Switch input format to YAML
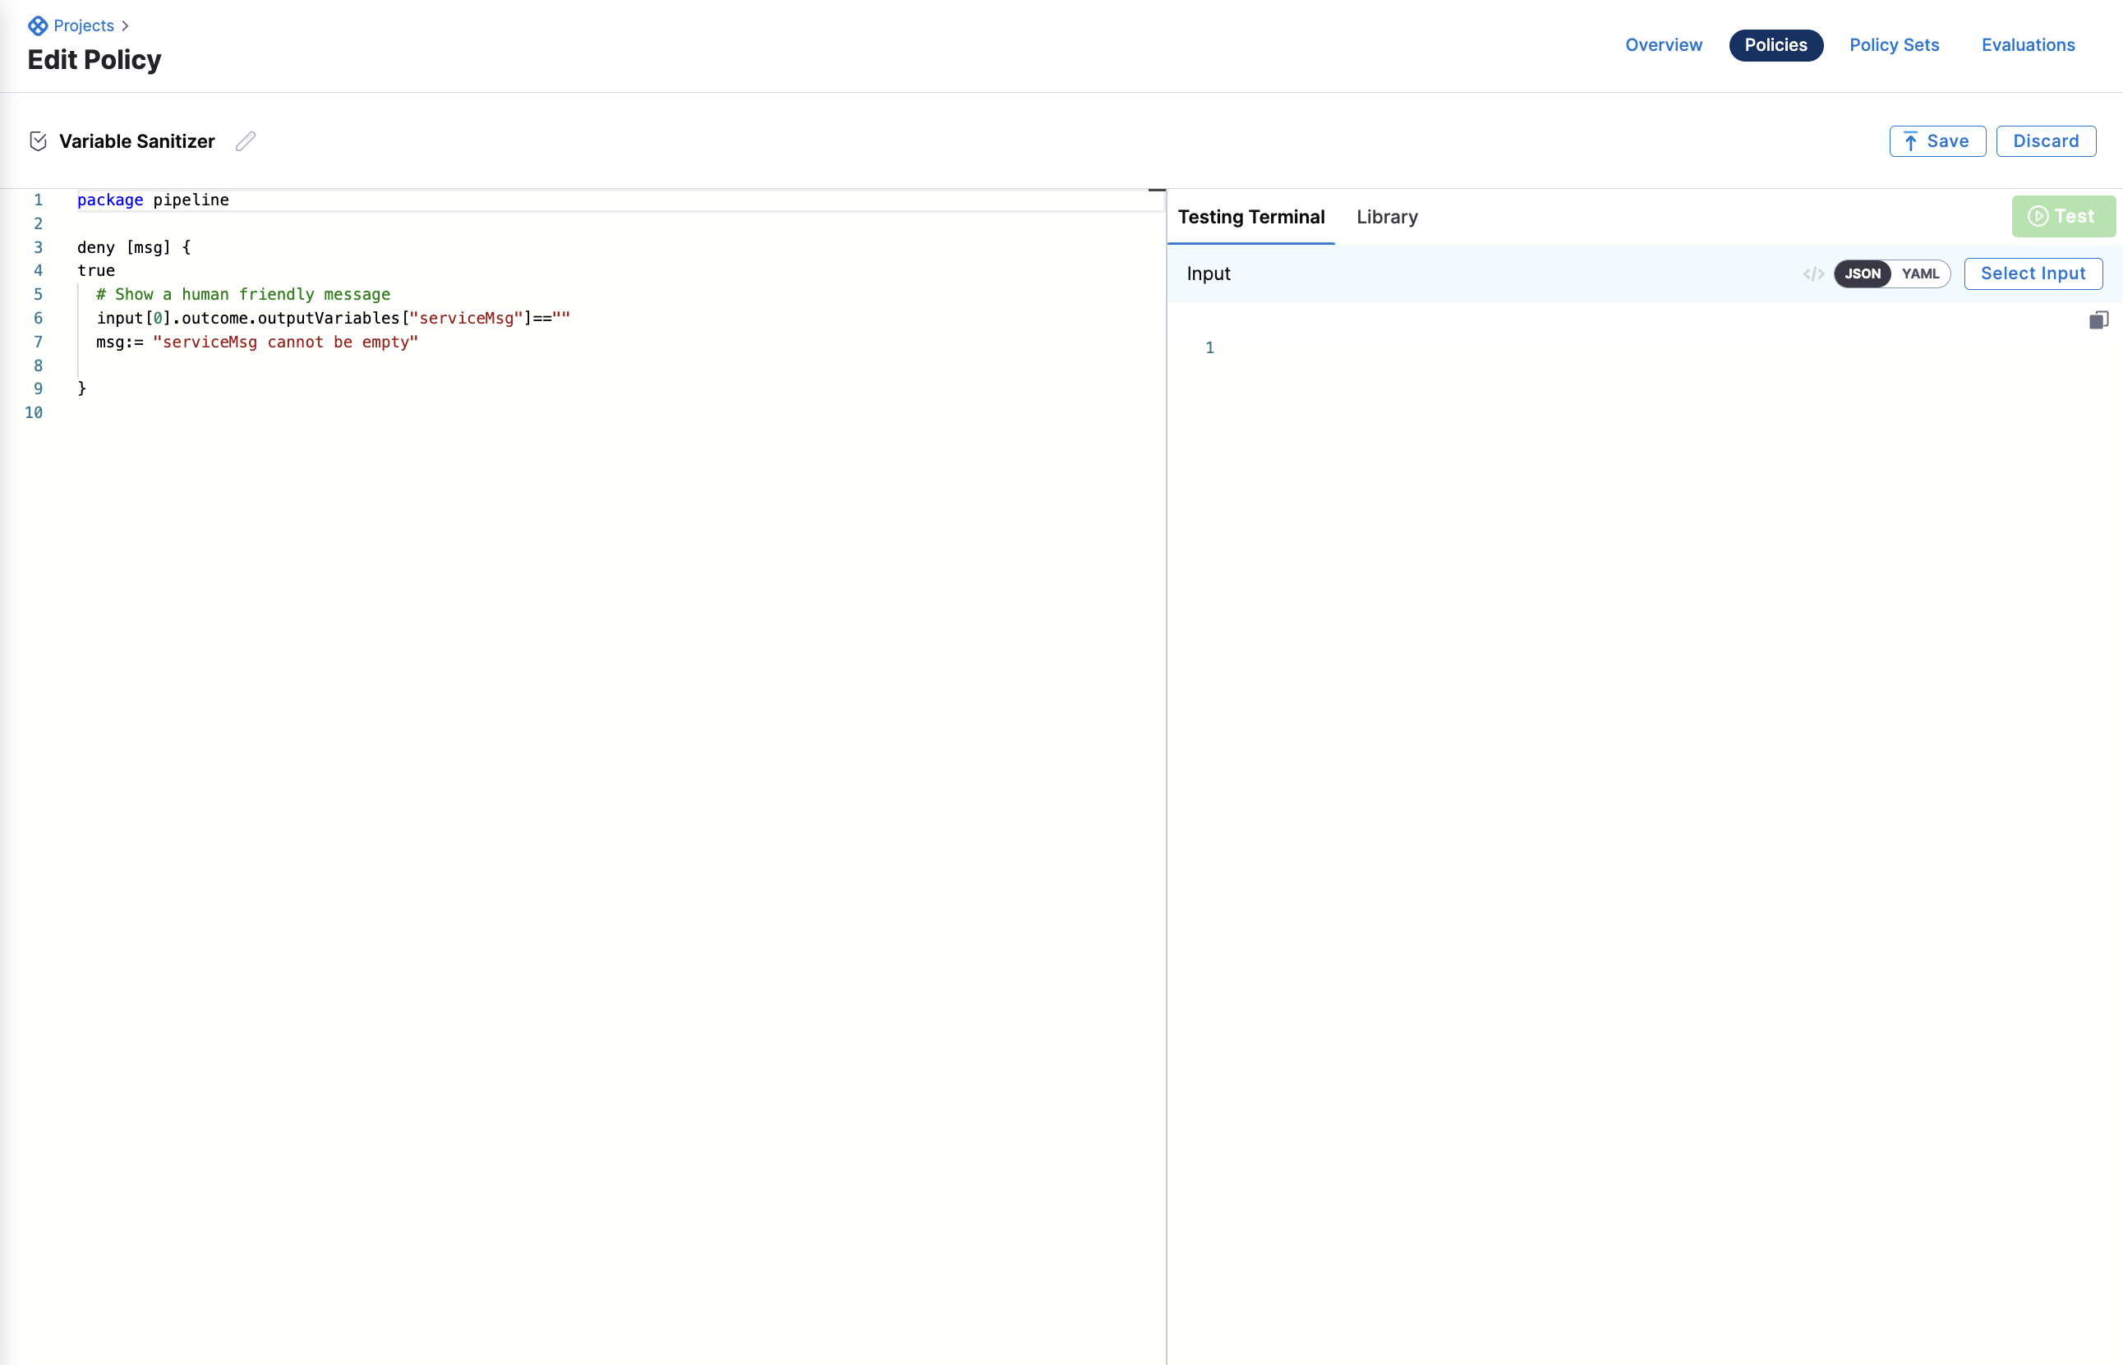This screenshot has width=2123, height=1365. (1920, 273)
